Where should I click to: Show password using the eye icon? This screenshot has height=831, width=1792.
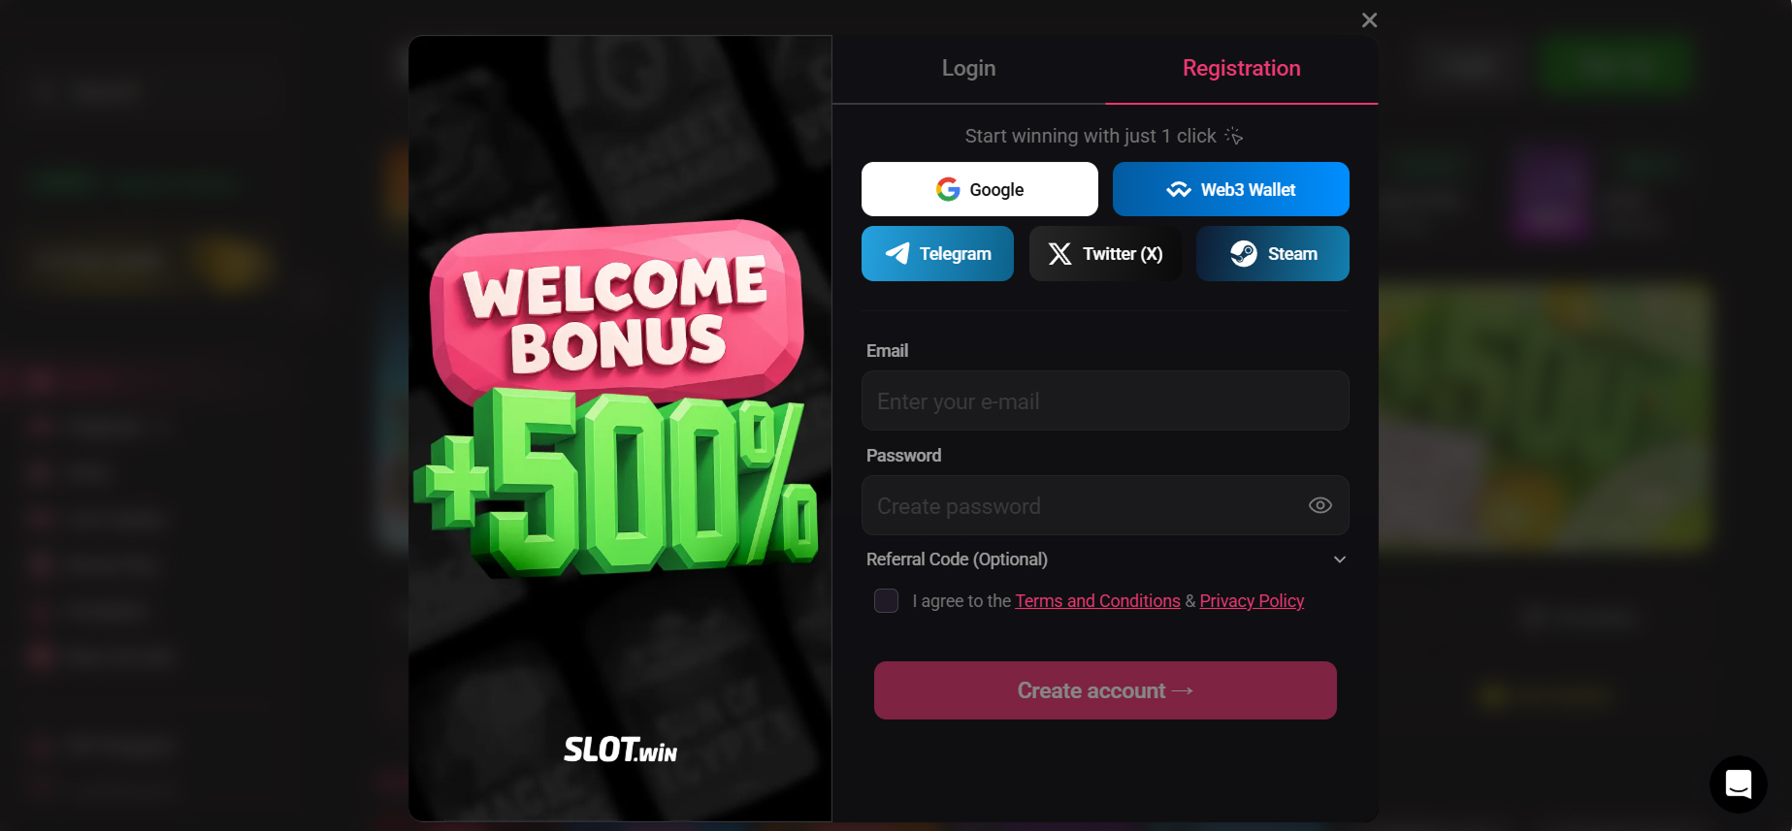[1320, 505]
